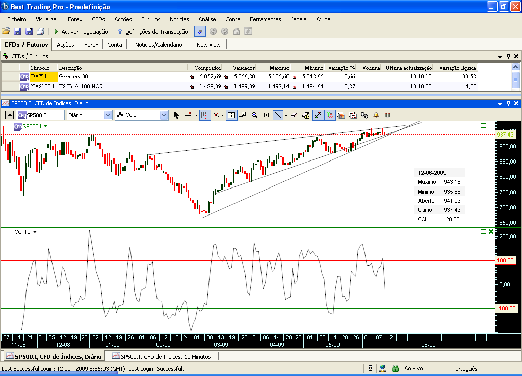Click the zoom magnifier icon in chart toolbar
The width and height of the screenshot is (522, 376).
point(255,115)
